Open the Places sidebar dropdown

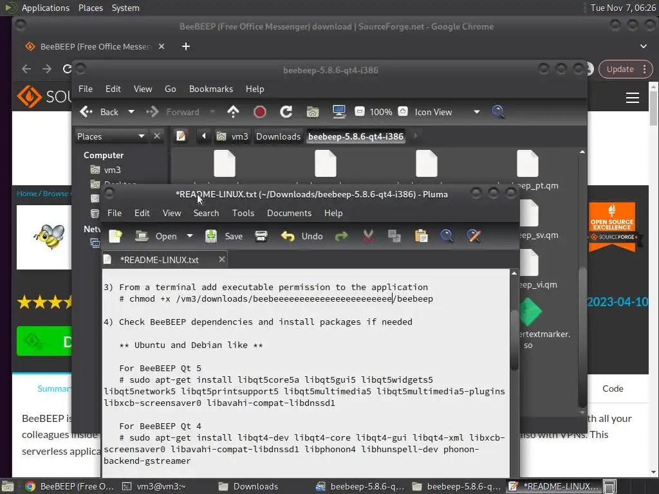pos(110,136)
